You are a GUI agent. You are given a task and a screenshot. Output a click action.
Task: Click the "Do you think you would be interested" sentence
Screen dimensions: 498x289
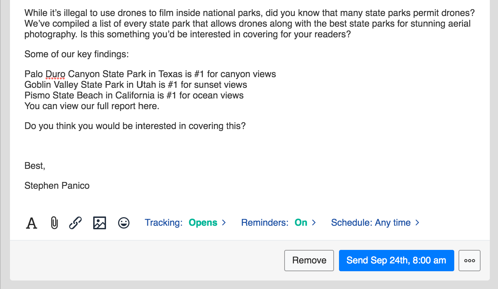(135, 126)
